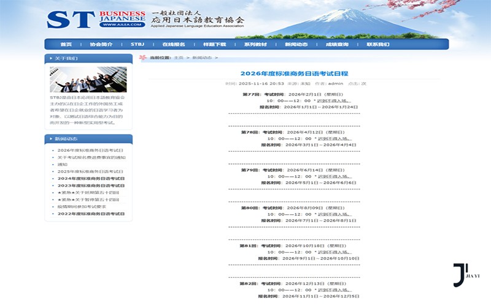491x306 pixels.
Task: Click the author text admin
Action: point(336,84)
